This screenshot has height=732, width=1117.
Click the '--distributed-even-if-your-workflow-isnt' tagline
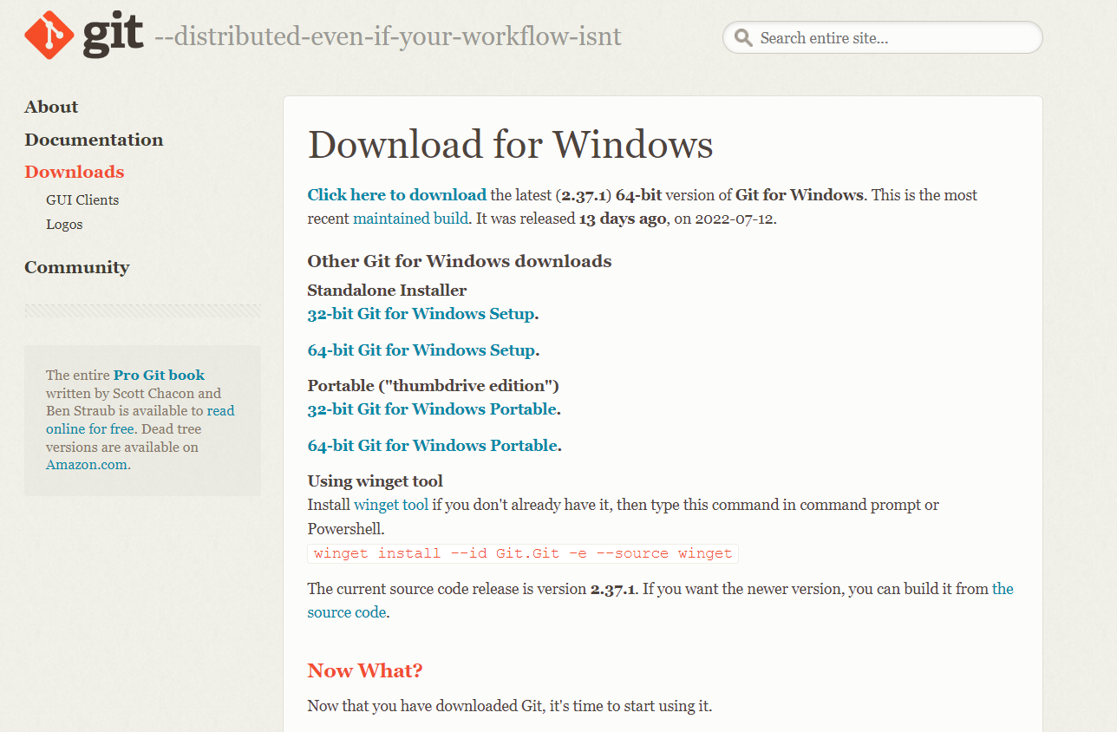[x=388, y=36]
